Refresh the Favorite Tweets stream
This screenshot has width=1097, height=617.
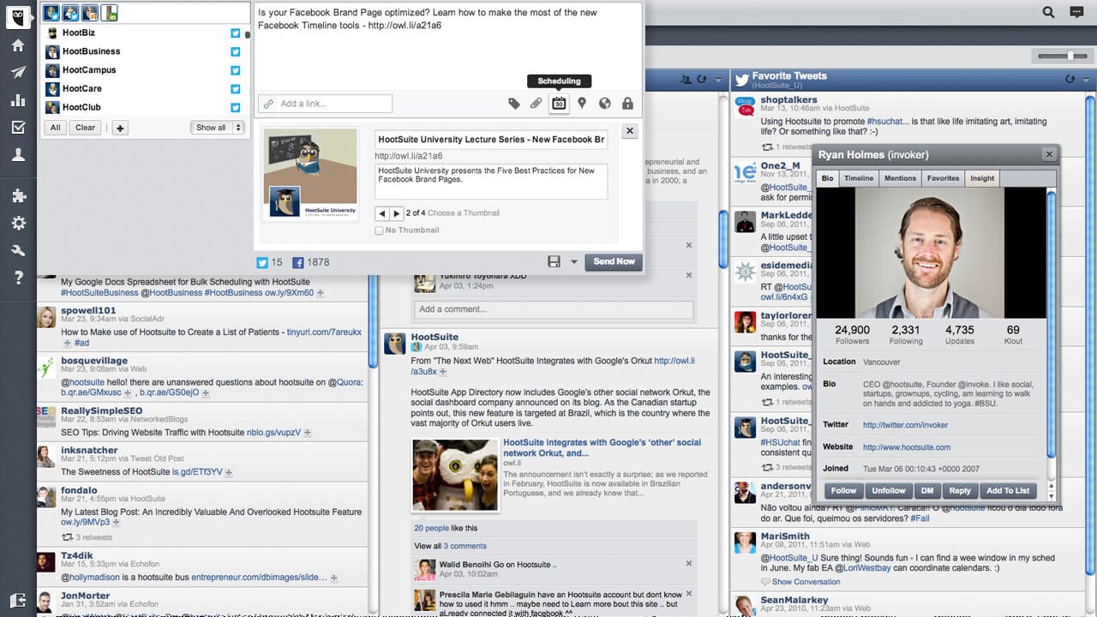point(1070,80)
